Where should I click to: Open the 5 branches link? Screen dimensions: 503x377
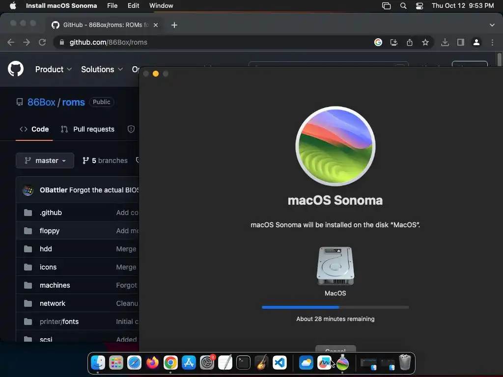pyautogui.click(x=105, y=161)
